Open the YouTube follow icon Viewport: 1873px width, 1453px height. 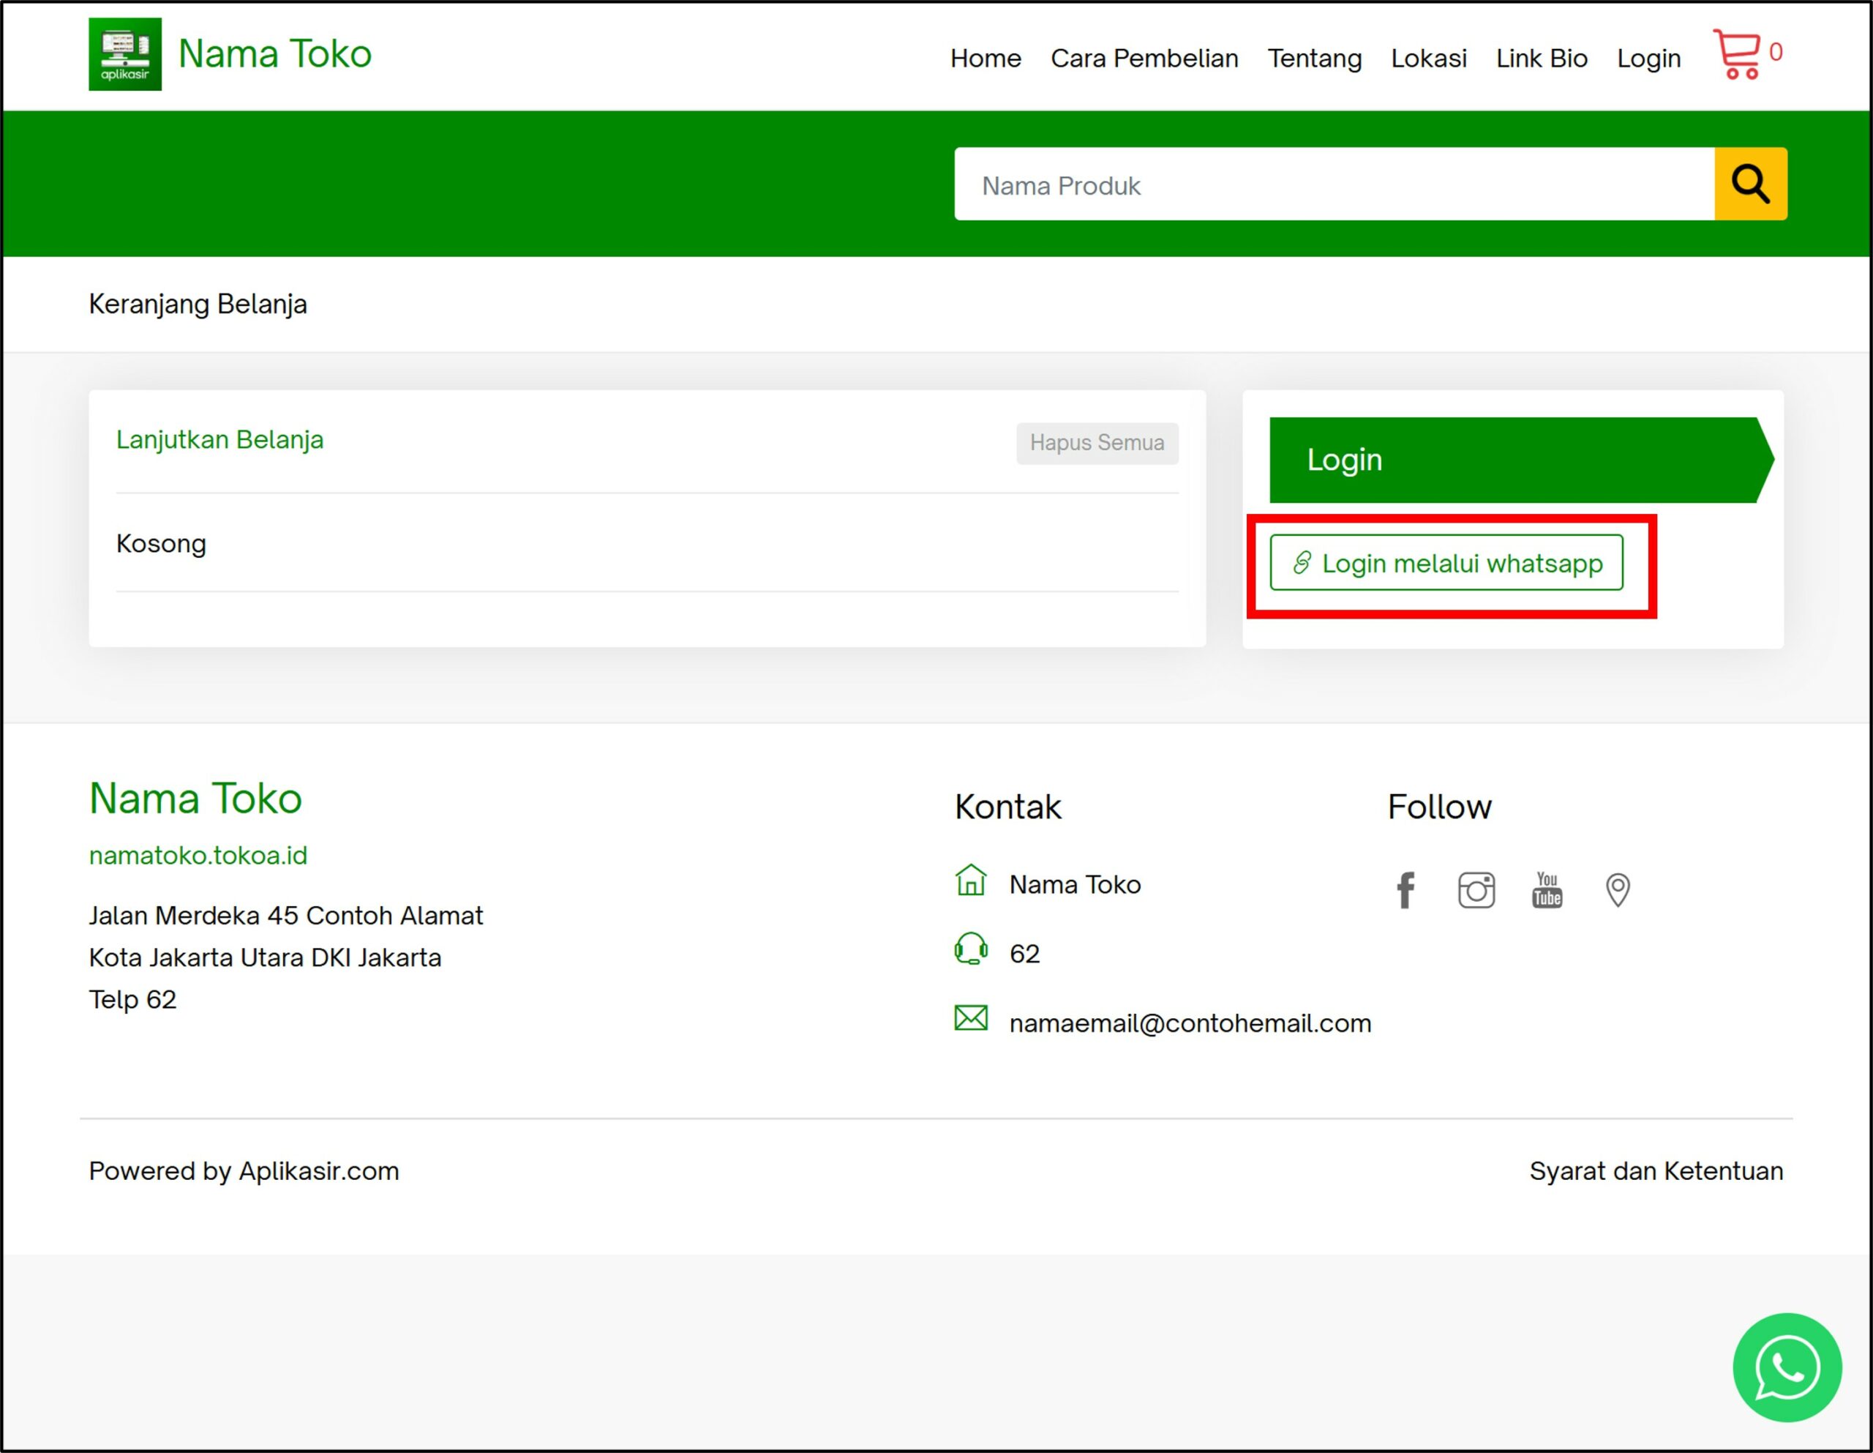click(1547, 890)
